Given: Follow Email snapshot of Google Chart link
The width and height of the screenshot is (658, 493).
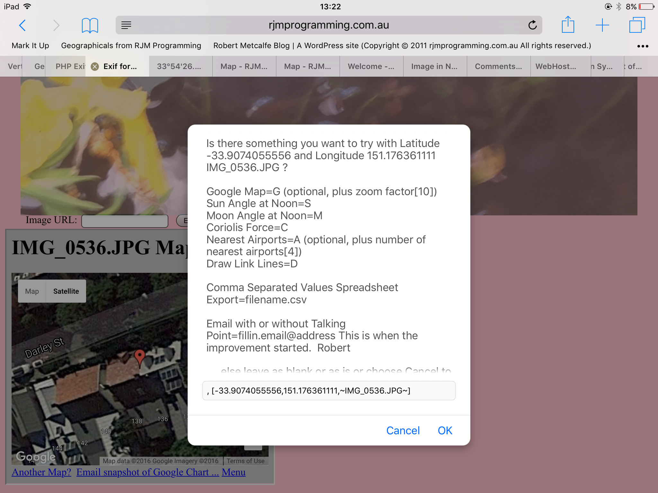Looking at the screenshot, I should click(147, 472).
